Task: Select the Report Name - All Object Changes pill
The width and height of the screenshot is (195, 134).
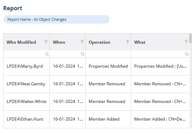Action: click(x=57, y=19)
